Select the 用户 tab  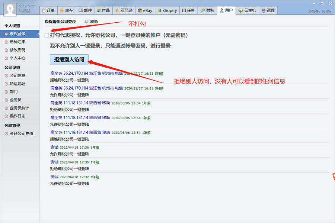(x=226, y=10)
